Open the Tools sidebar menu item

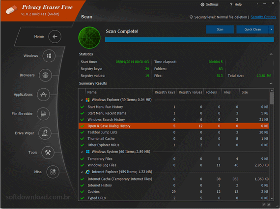coord(33,153)
